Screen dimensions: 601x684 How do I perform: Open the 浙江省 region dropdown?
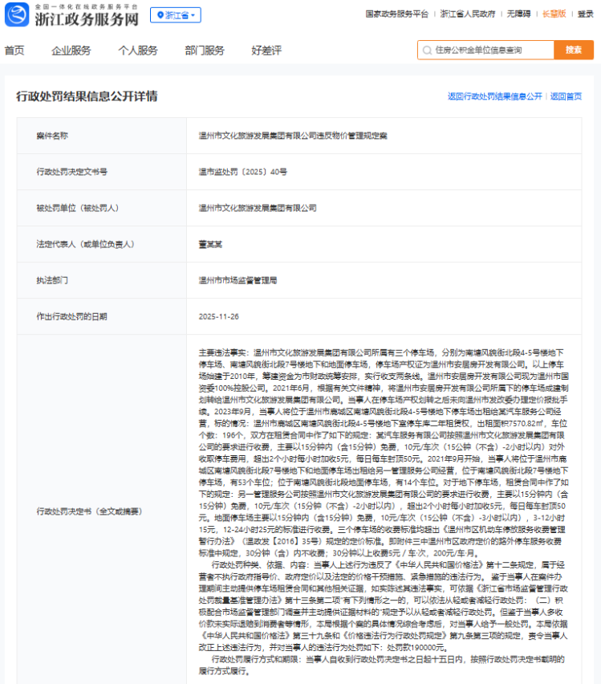[176, 15]
